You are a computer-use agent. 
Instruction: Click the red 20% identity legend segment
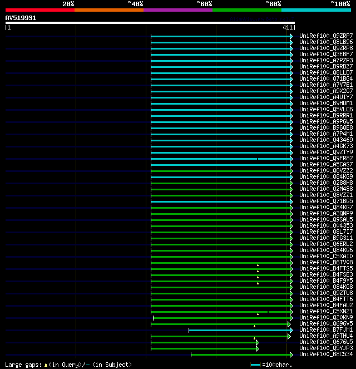pos(40,10)
